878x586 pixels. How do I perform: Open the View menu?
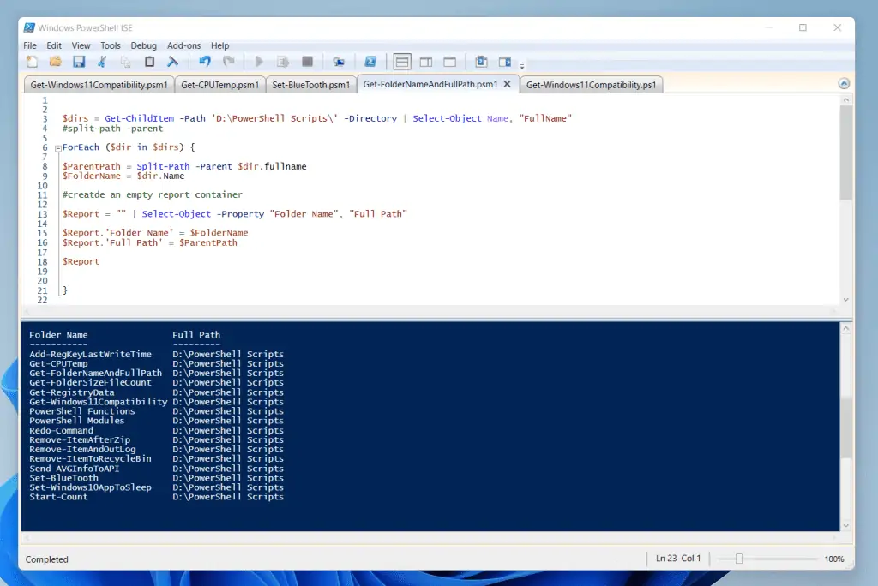[81, 45]
